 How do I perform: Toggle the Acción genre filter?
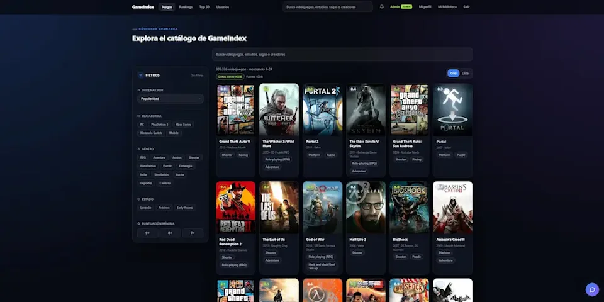pyautogui.click(x=177, y=157)
